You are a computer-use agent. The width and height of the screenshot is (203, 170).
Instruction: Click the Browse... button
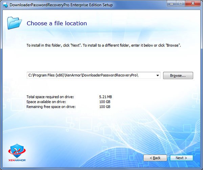tap(178, 75)
